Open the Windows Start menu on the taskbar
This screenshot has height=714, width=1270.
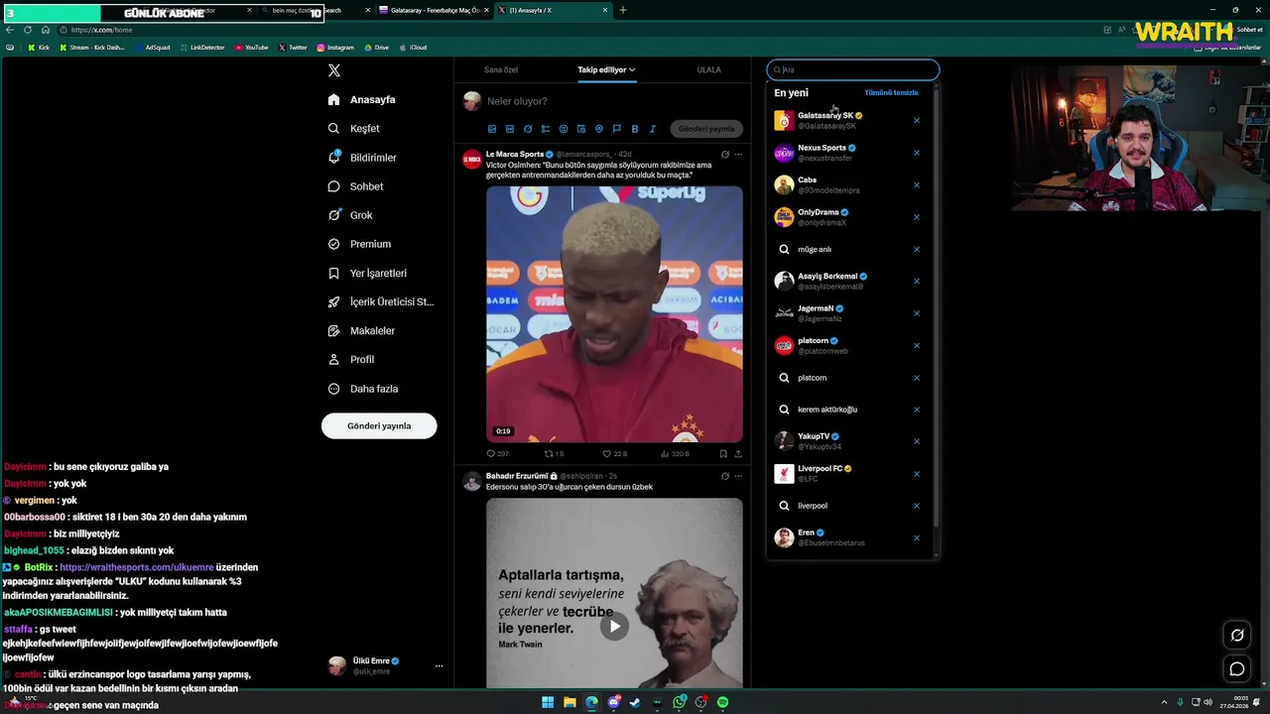click(548, 702)
